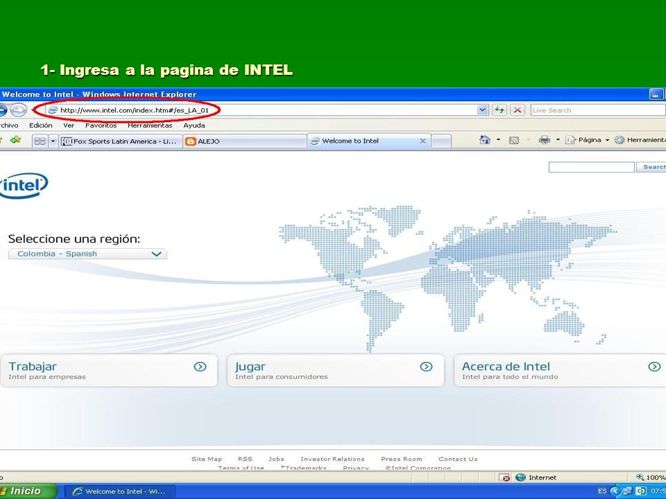
Task: Click the Welcome to Intel taskbar button
Action: [x=120, y=491]
